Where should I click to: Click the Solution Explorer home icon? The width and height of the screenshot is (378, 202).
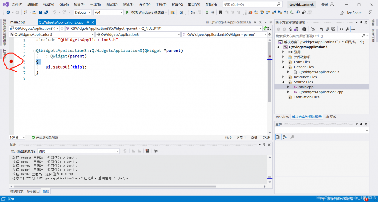290,29
